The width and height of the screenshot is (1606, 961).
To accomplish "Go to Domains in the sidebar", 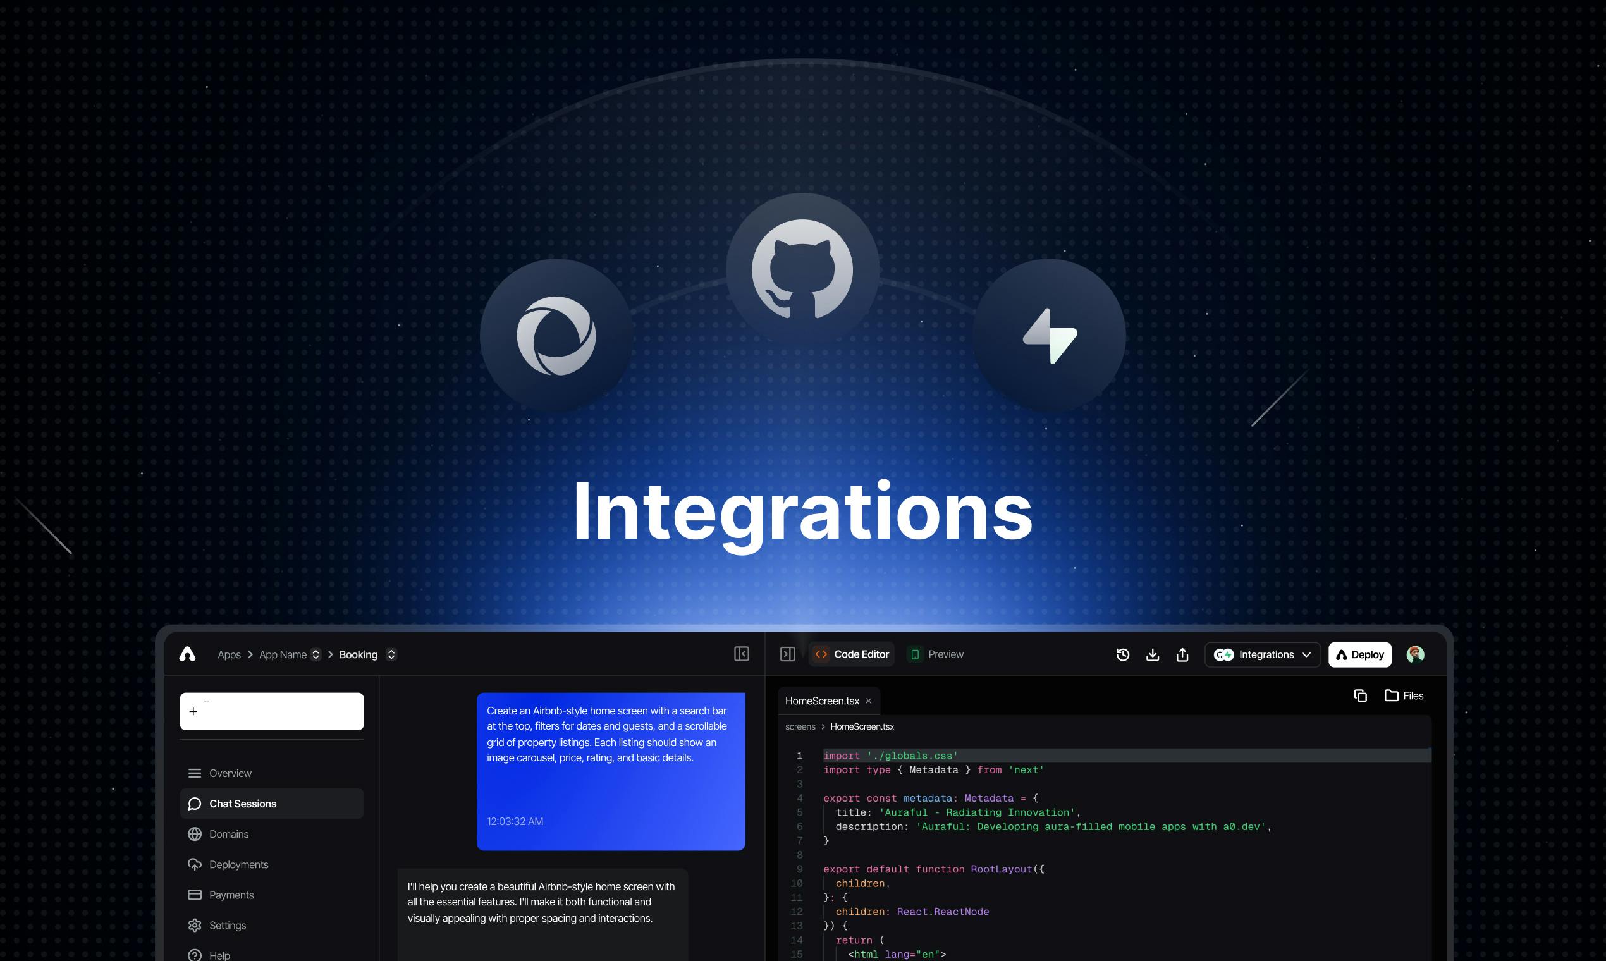I will click(272, 834).
